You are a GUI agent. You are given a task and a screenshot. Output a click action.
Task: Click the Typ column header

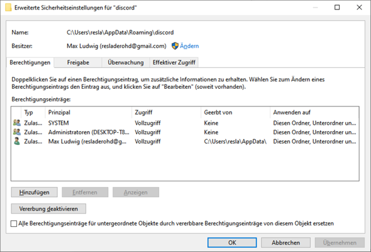click(28, 112)
